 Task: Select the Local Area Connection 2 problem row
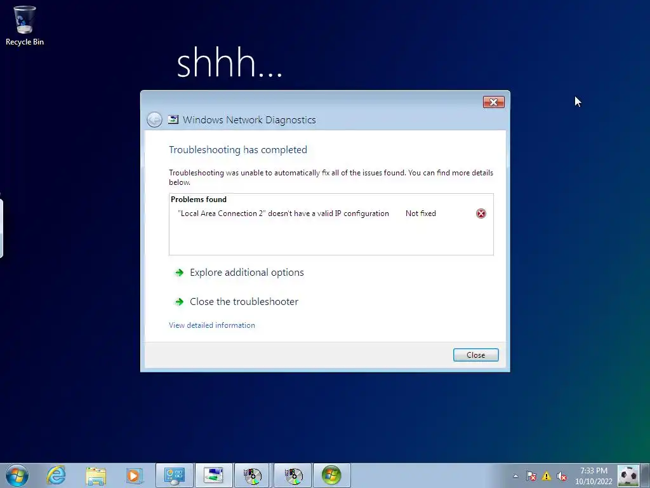pos(331,213)
